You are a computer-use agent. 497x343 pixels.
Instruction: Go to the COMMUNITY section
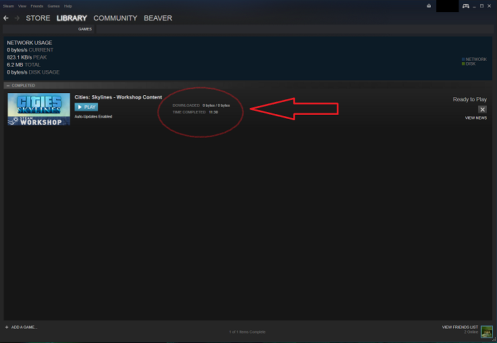(x=115, y=18)
